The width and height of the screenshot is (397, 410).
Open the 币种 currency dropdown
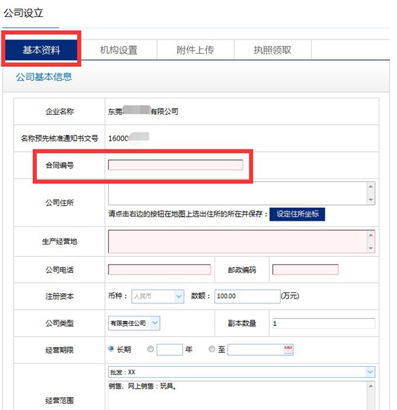coord(158,297)
